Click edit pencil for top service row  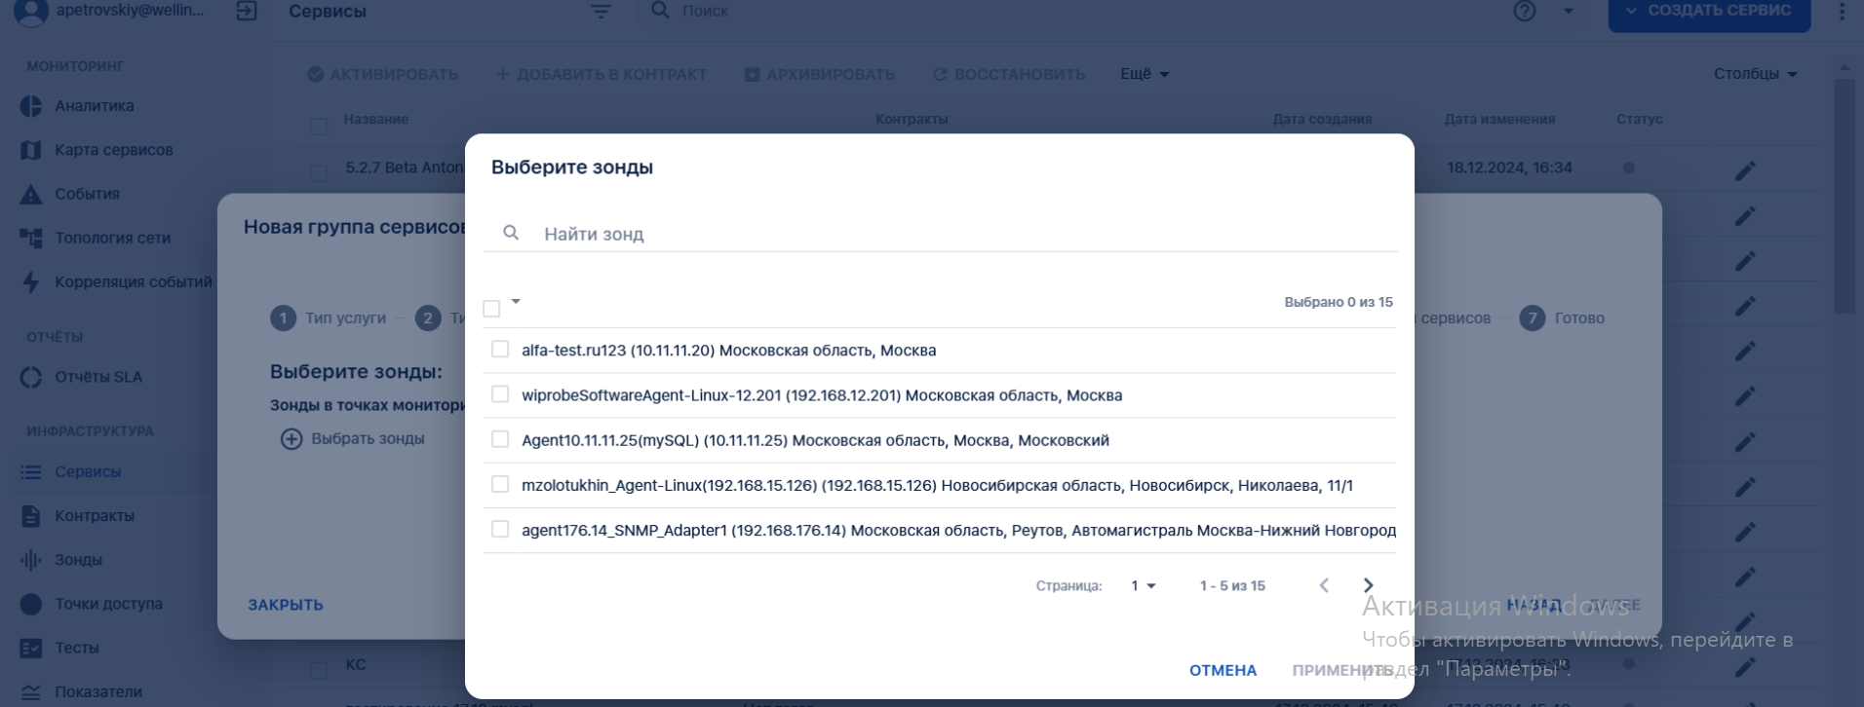(1745, 171)
